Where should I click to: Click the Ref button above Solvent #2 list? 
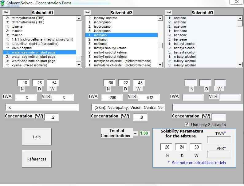(88, 12)
